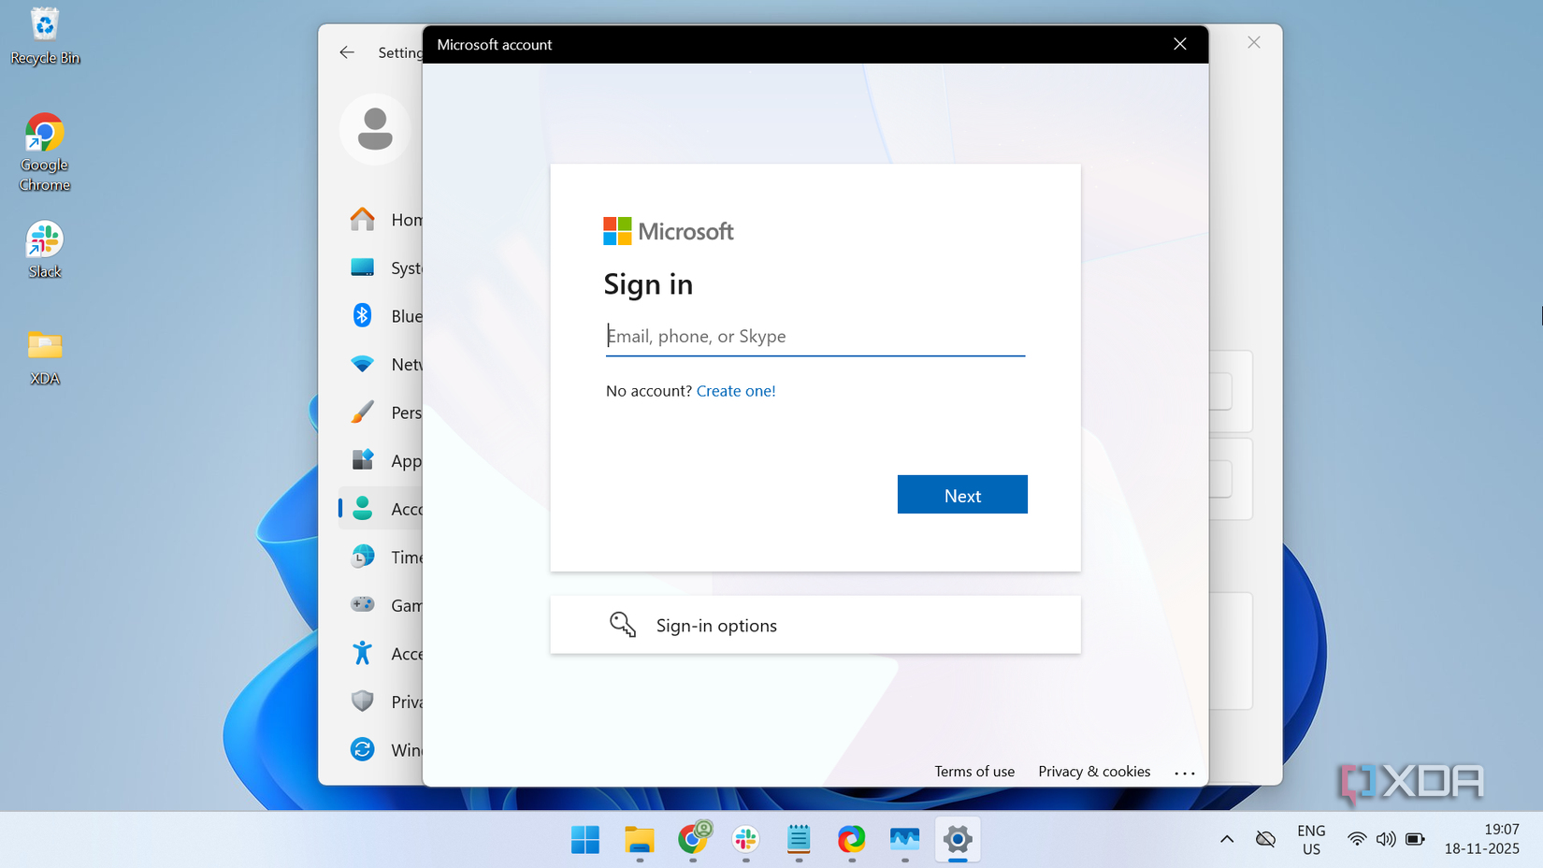
Task: Open Terms of use link
Action: click(974, 772)
